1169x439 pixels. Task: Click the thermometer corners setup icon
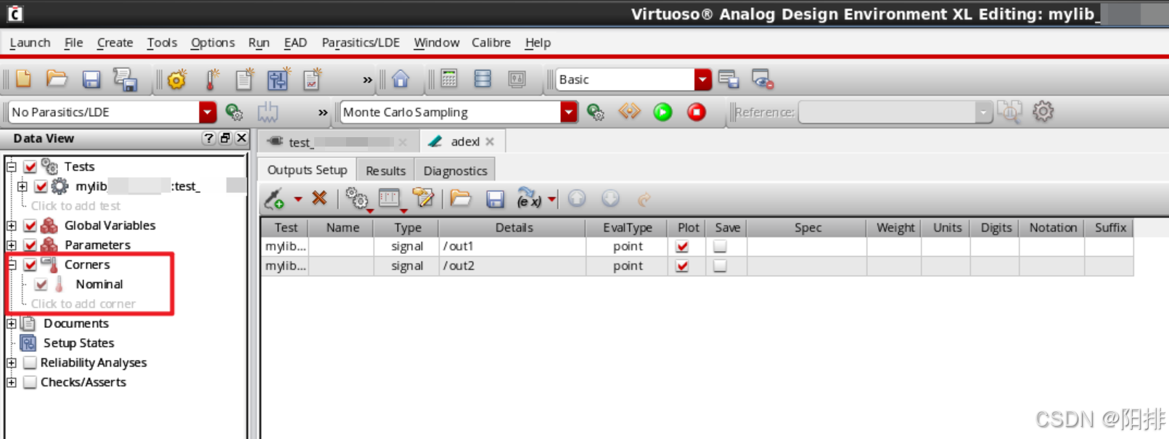tap(211, 79)
